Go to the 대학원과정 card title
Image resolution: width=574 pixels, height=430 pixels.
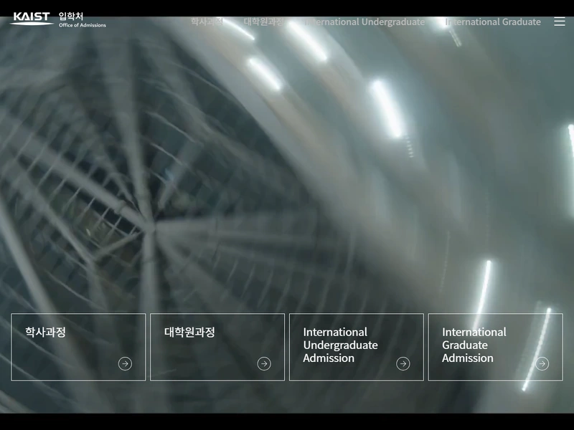(189, 332)
